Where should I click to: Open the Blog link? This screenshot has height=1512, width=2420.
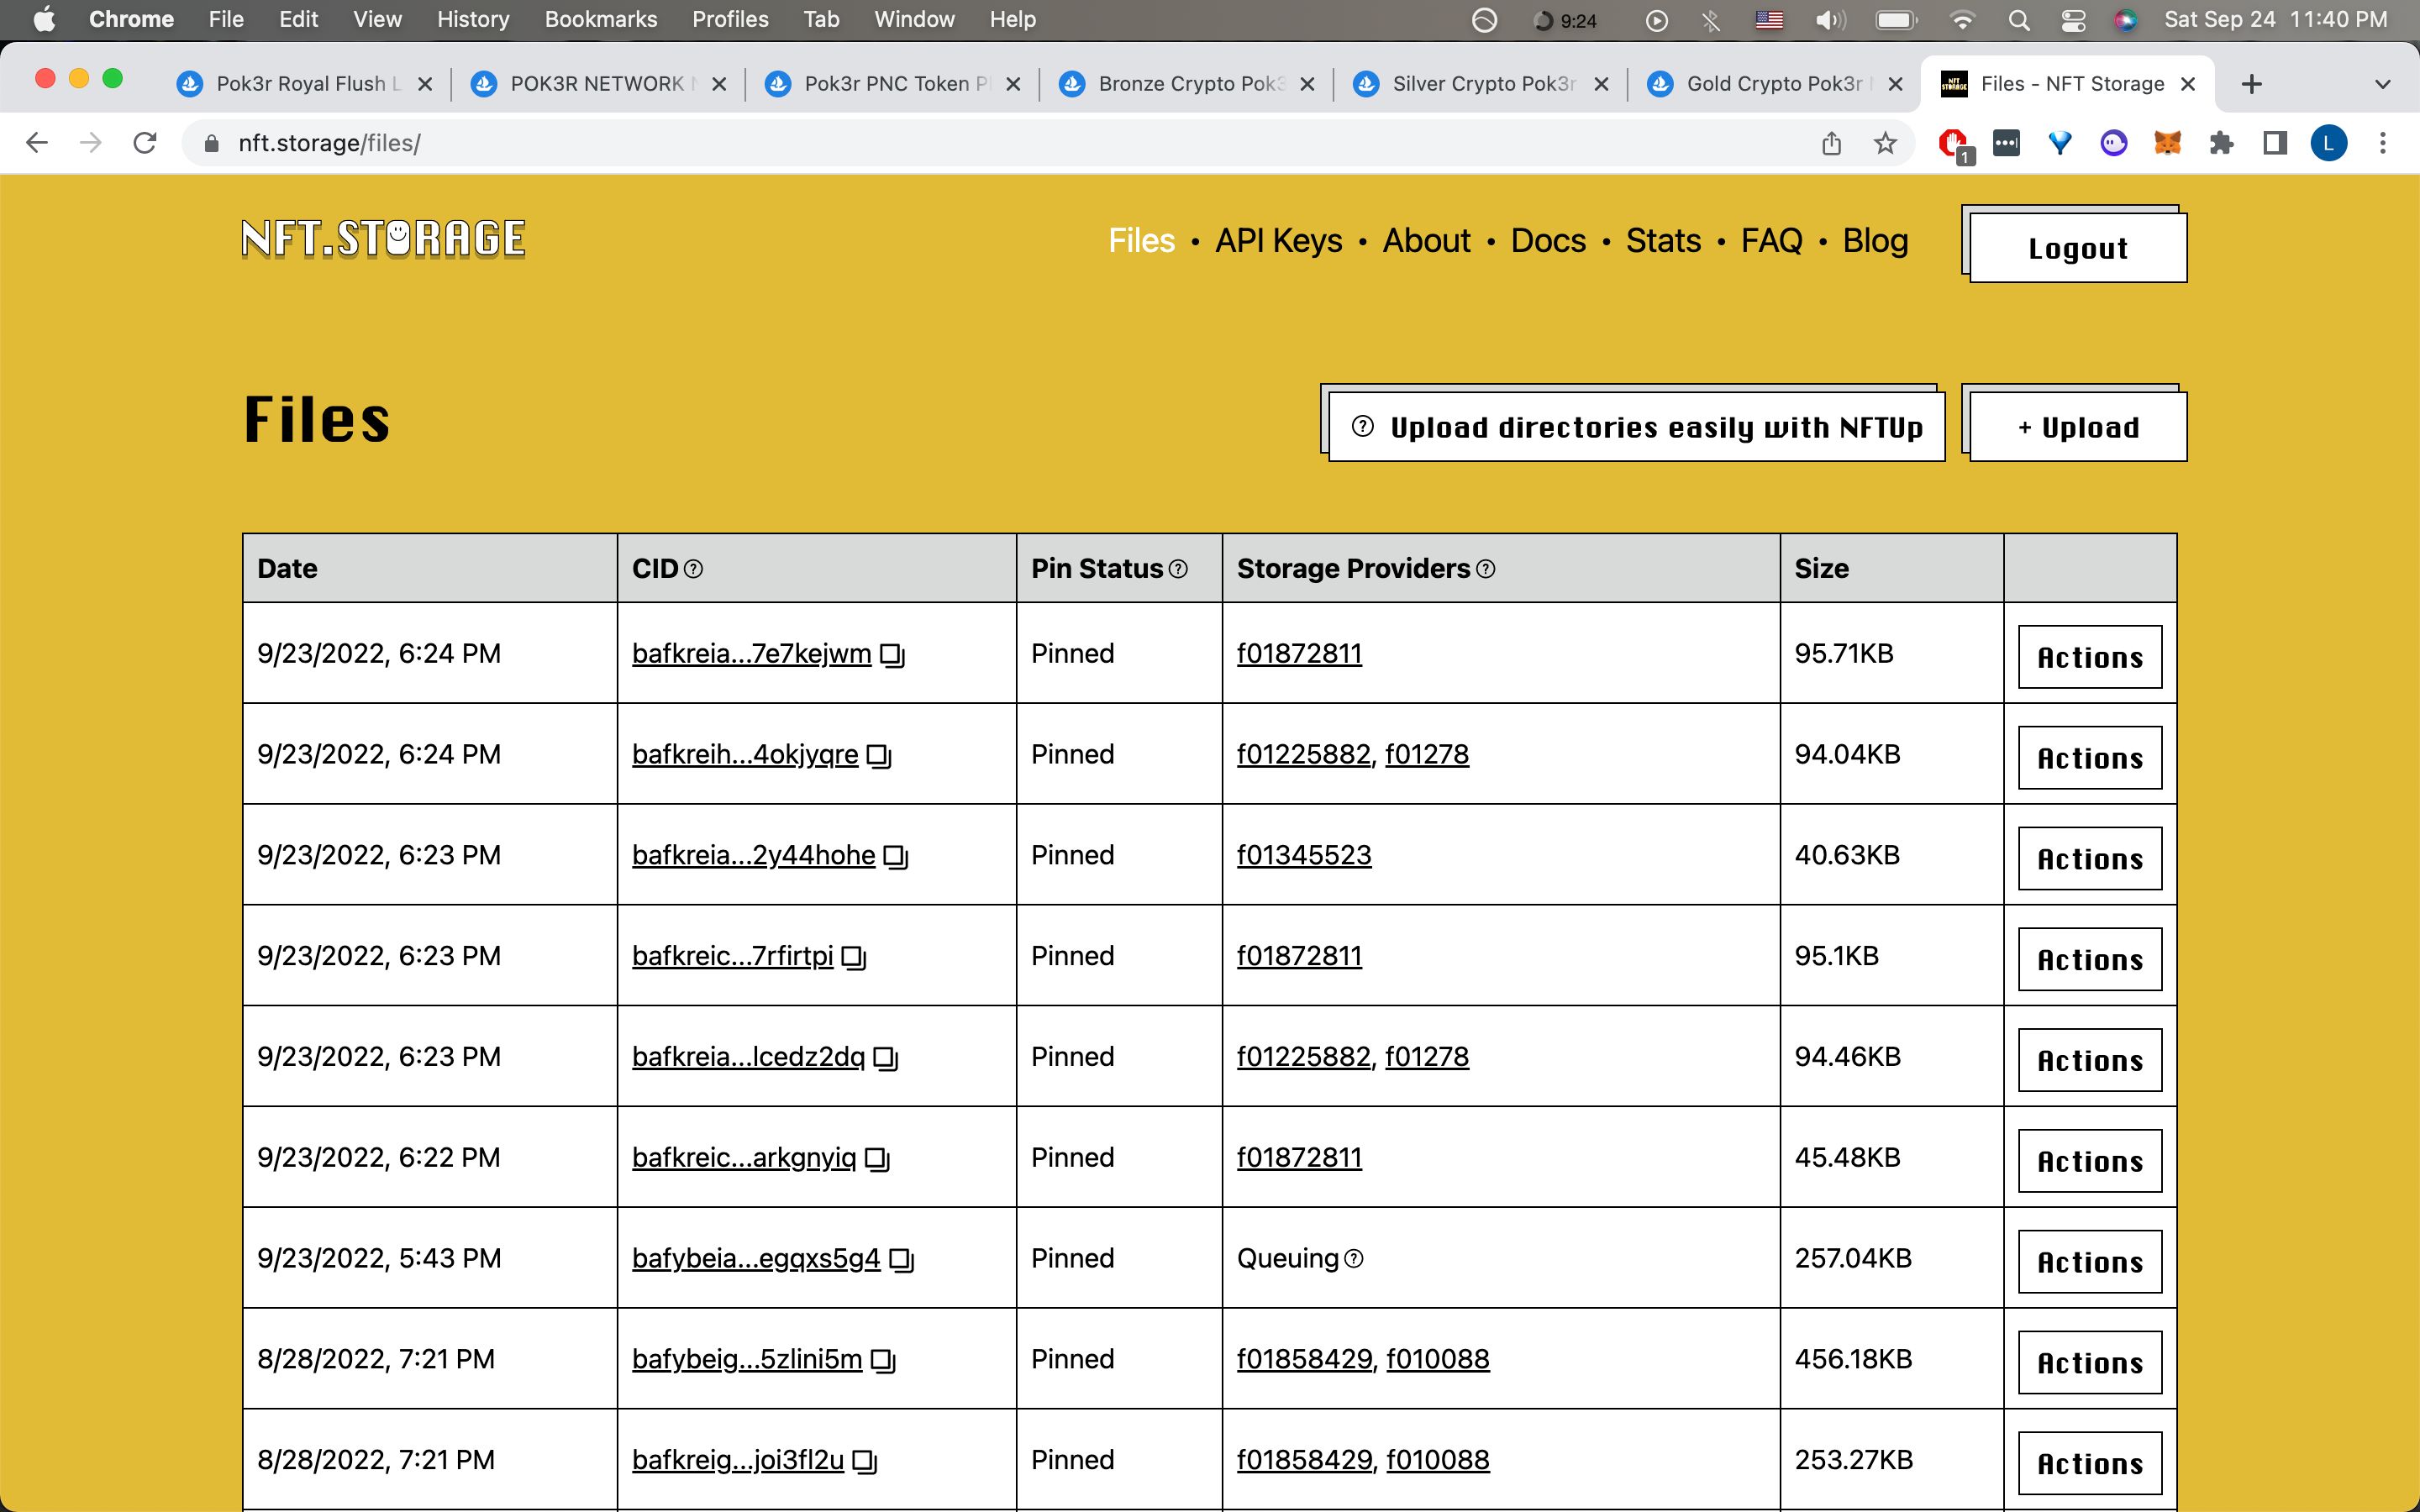point(1875,241)
